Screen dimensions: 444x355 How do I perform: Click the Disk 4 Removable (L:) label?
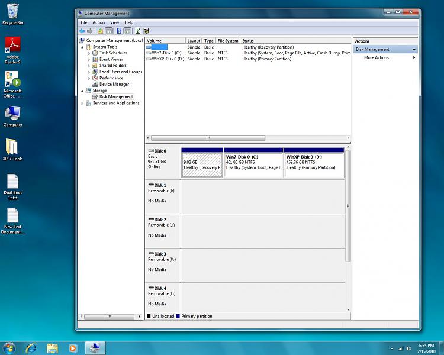[163, 297]
